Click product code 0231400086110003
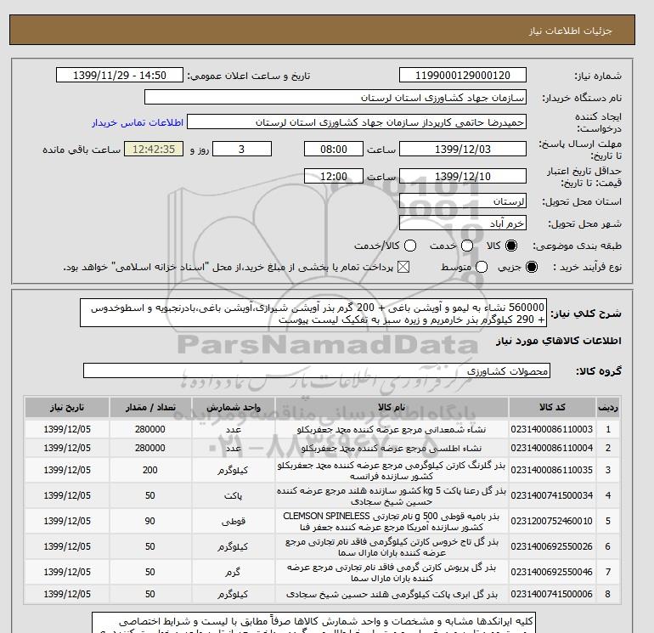654x633 pixels. click(551, 429)
